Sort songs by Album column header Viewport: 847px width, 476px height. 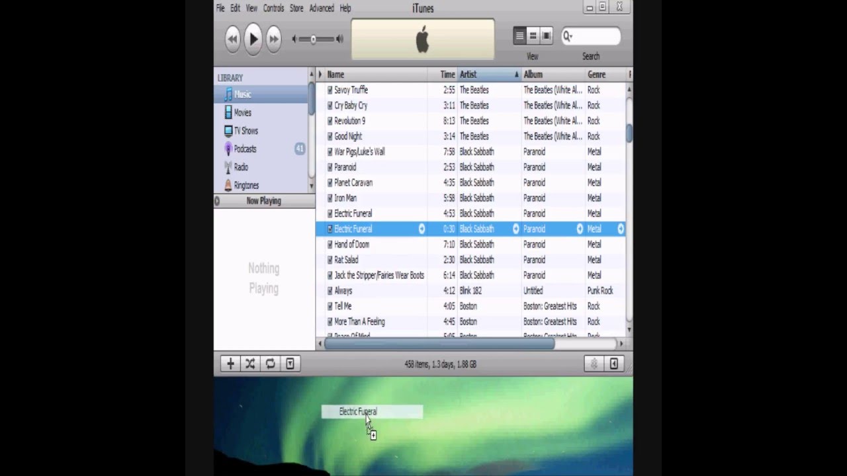pos(554,75)
